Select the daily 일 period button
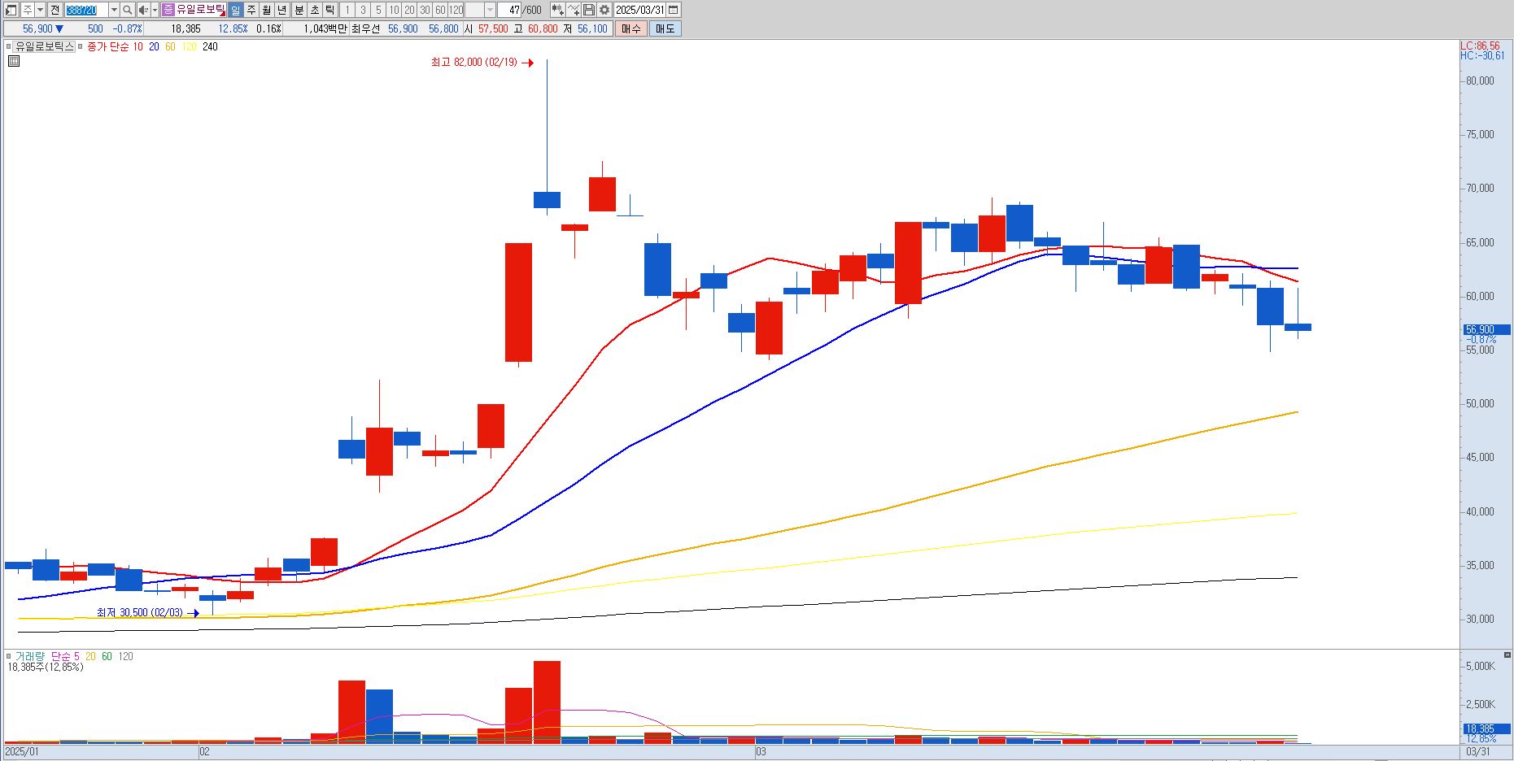The width and height of the screenshot is (1514, 761). coord(235,10)
